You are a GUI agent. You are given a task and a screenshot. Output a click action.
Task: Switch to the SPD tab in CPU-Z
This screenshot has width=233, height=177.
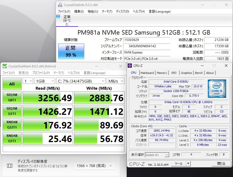(x=174, y=73)
